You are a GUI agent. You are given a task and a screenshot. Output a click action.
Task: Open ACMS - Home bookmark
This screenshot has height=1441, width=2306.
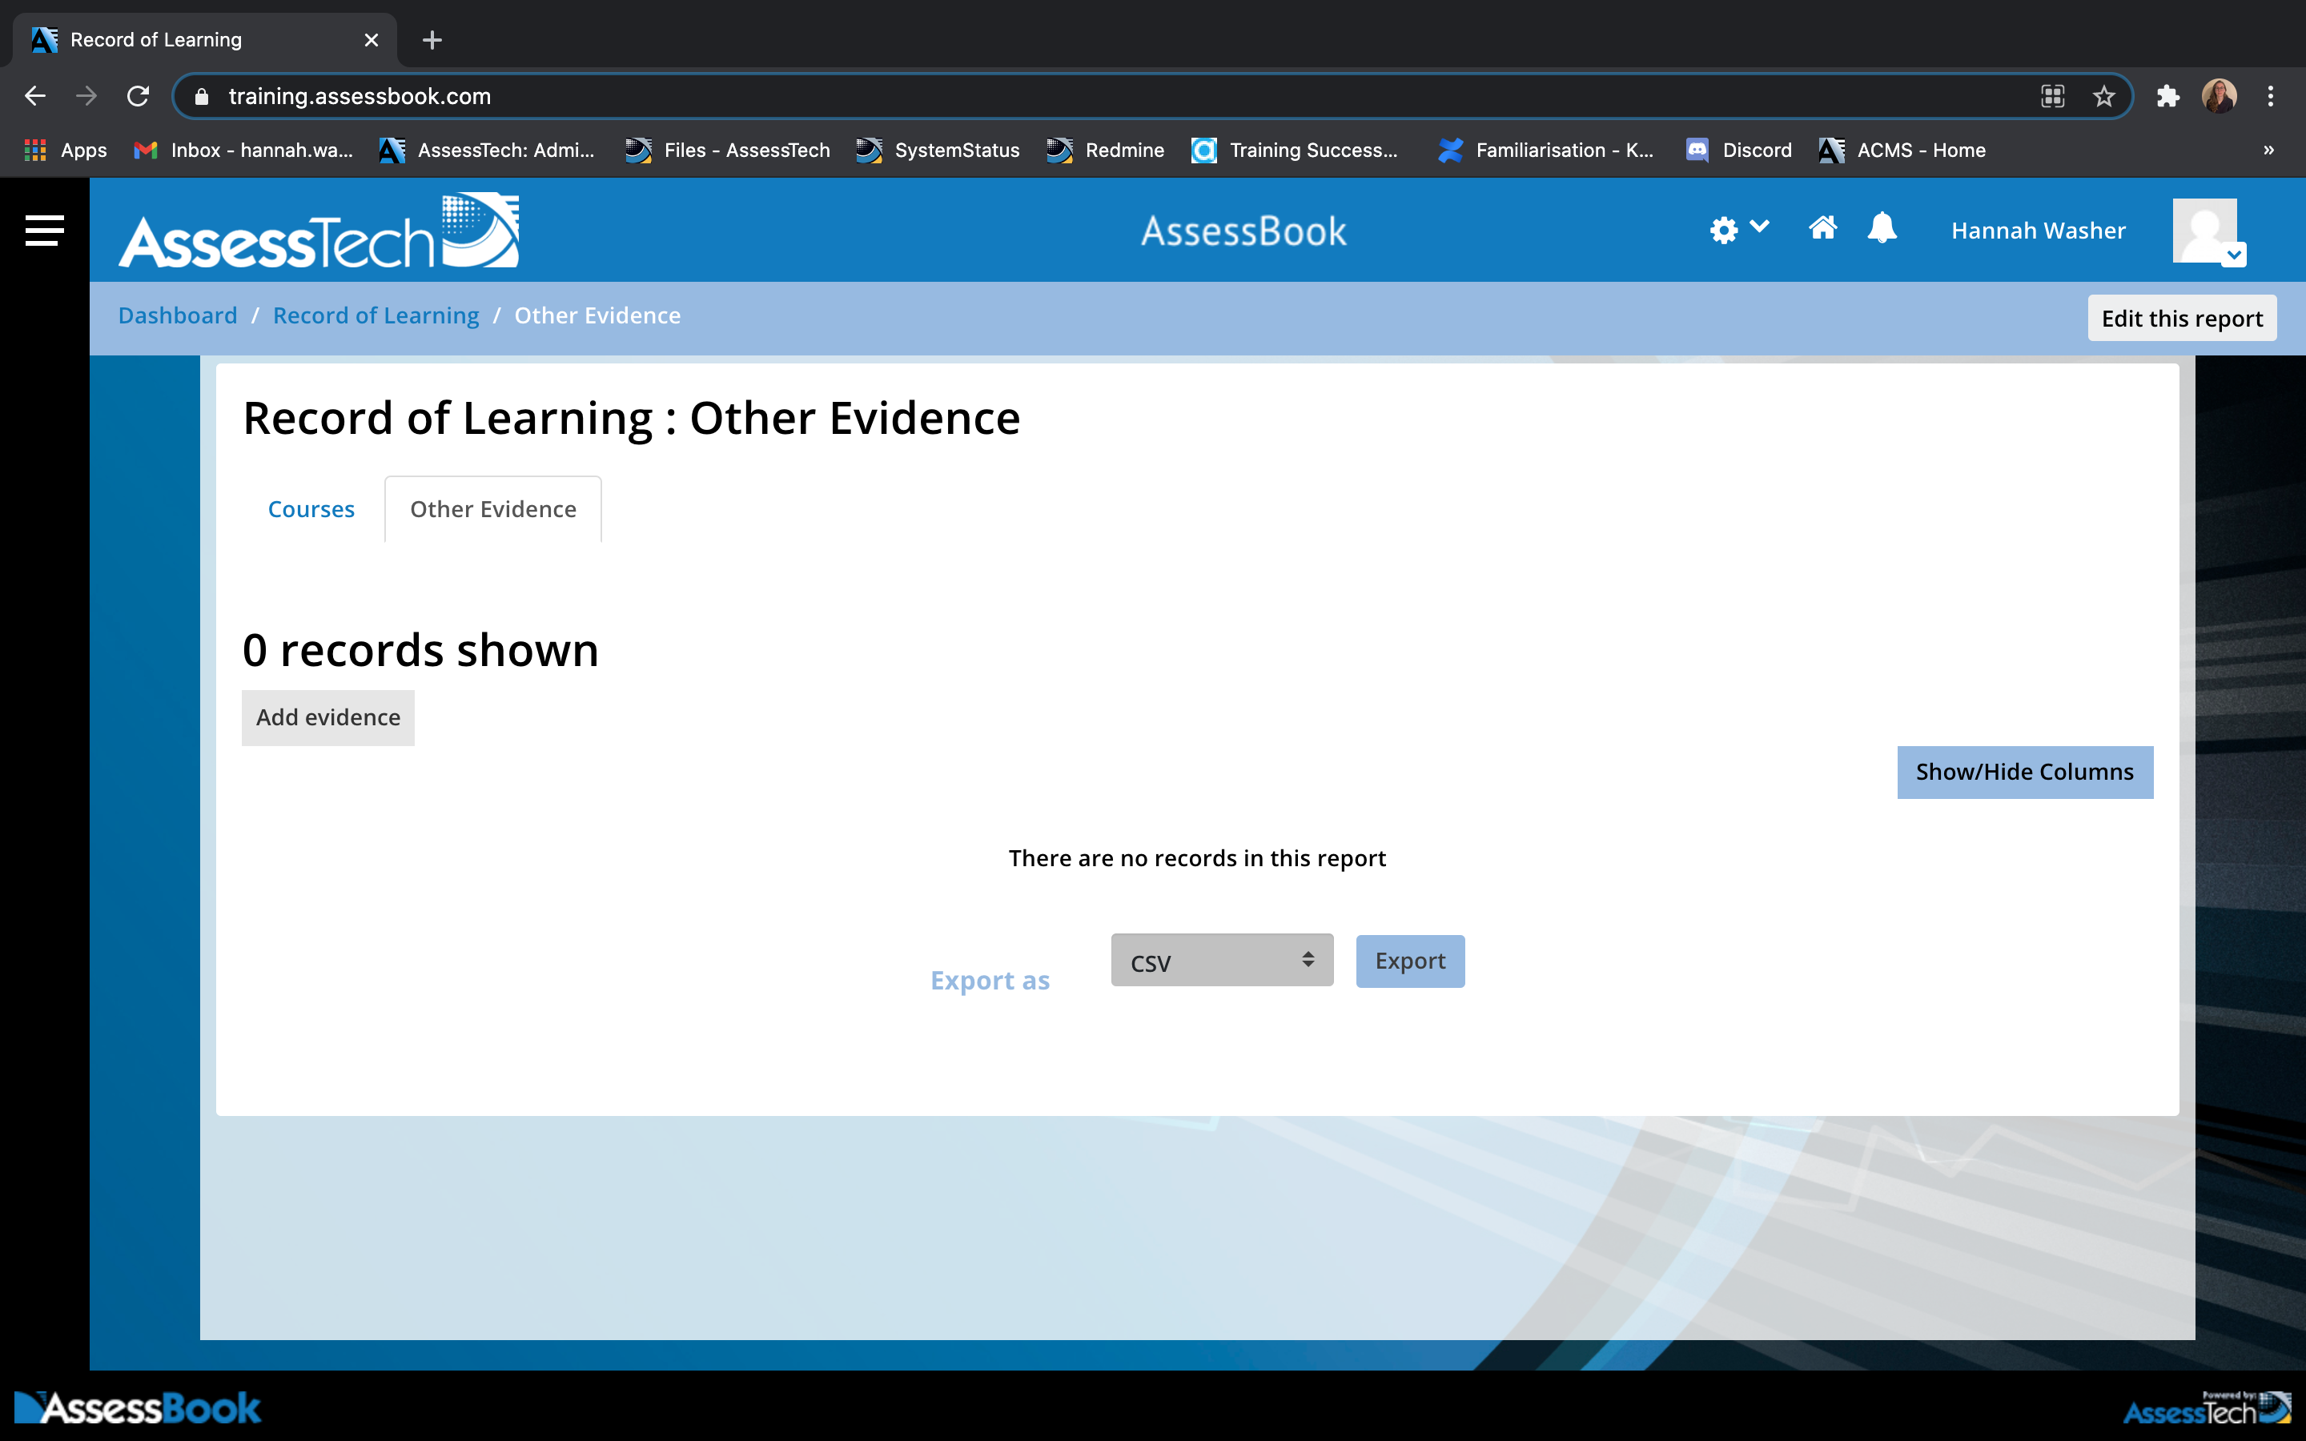click(x=1902, y=150)
